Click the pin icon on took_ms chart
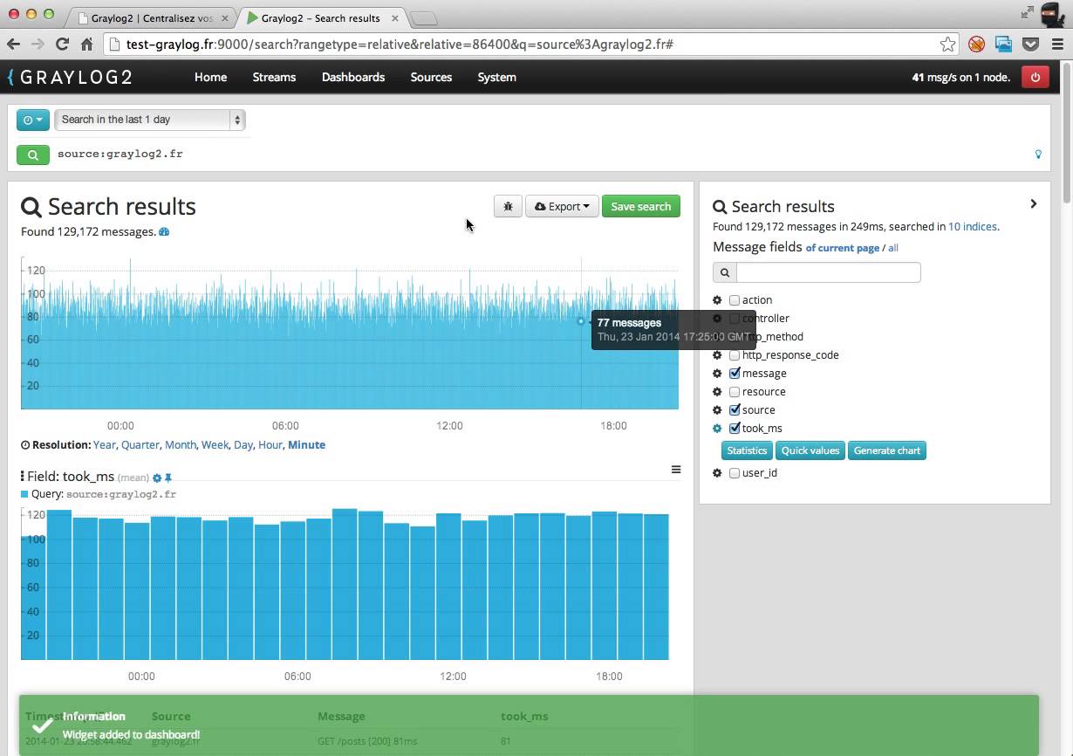The height and width of the screenshot is (756, 1073). (x=168, y=478)
